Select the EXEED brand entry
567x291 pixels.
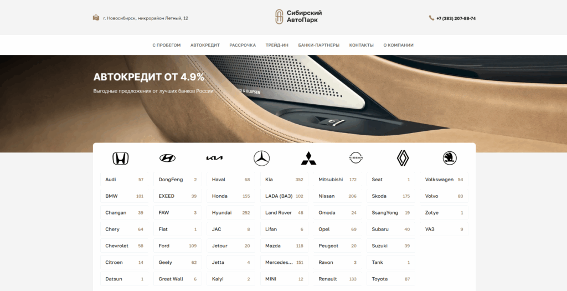178,196
